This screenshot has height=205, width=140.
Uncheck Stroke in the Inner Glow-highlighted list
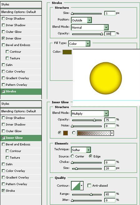point(3,191)
